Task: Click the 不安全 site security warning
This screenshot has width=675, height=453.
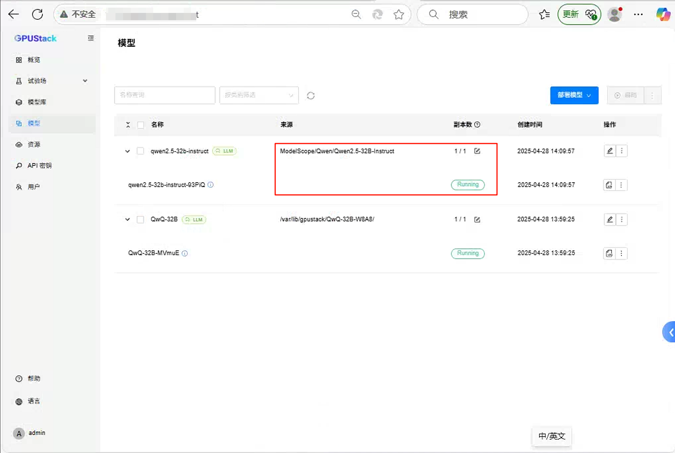Action: [x=78, y=14]
